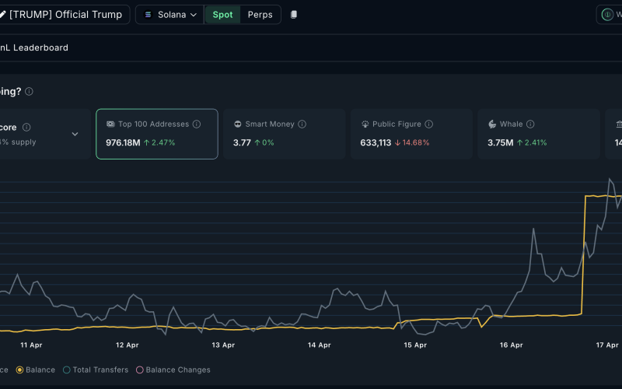Select the Smart Money holder card
Screen dimensions: 622x389
point(284,134)
